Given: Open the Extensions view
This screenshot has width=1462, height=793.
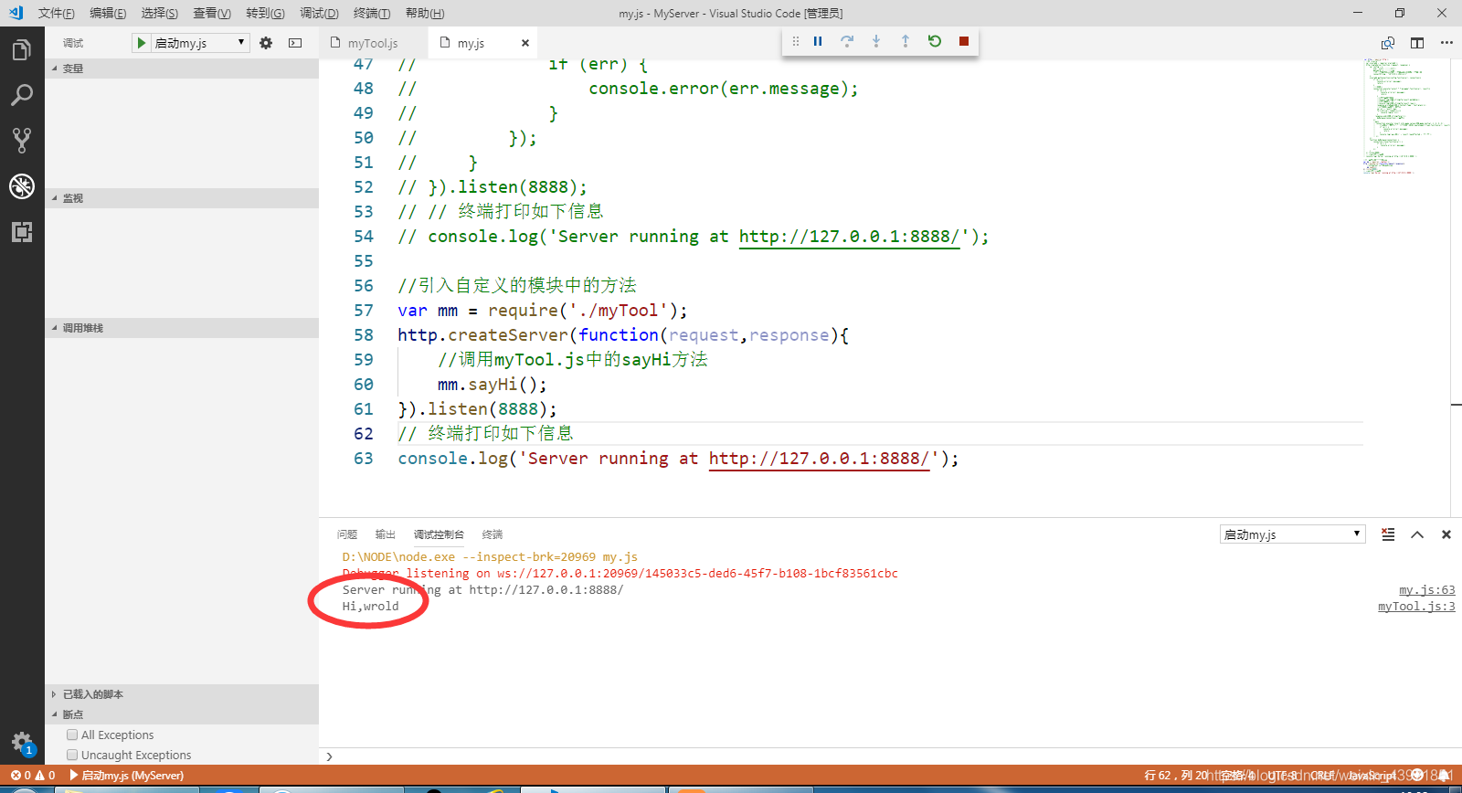Looking at the screenshot, I should (x=22, y=231).
